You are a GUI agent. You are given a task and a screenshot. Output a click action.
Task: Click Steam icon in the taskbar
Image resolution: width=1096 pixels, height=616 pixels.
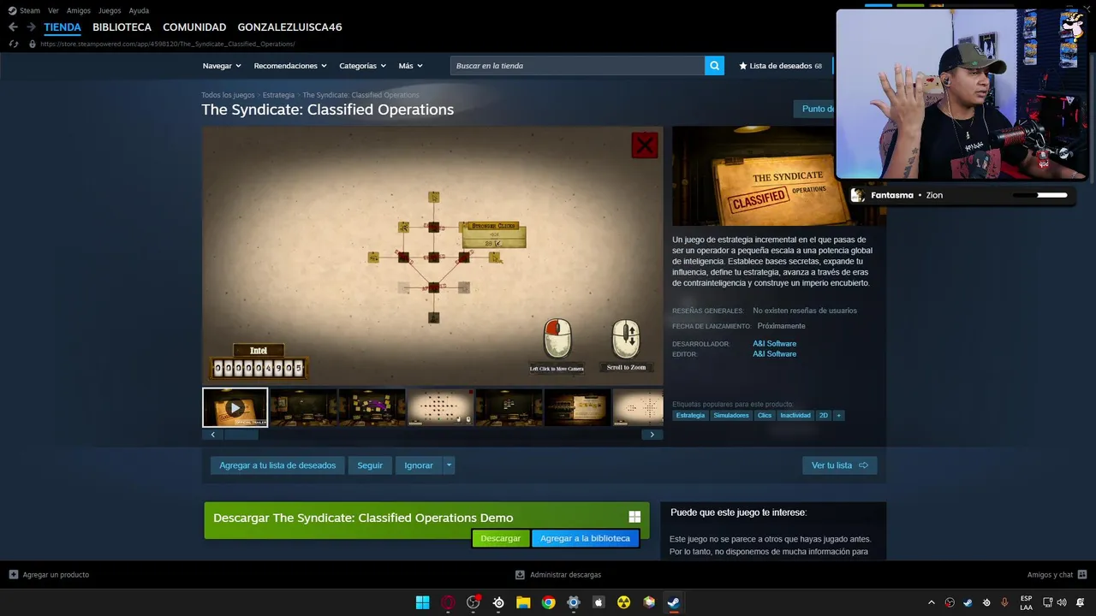674,602
